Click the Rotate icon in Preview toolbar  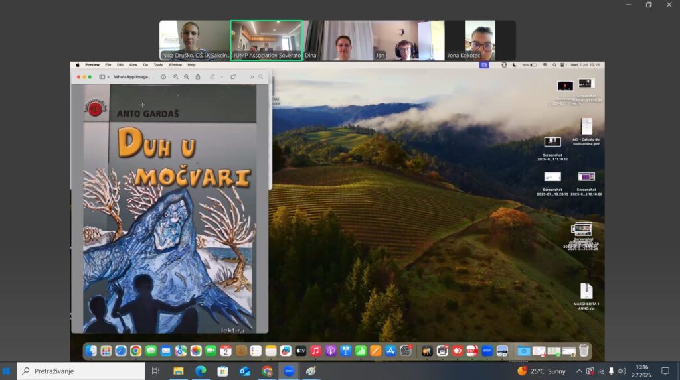(x=233, y=77)
